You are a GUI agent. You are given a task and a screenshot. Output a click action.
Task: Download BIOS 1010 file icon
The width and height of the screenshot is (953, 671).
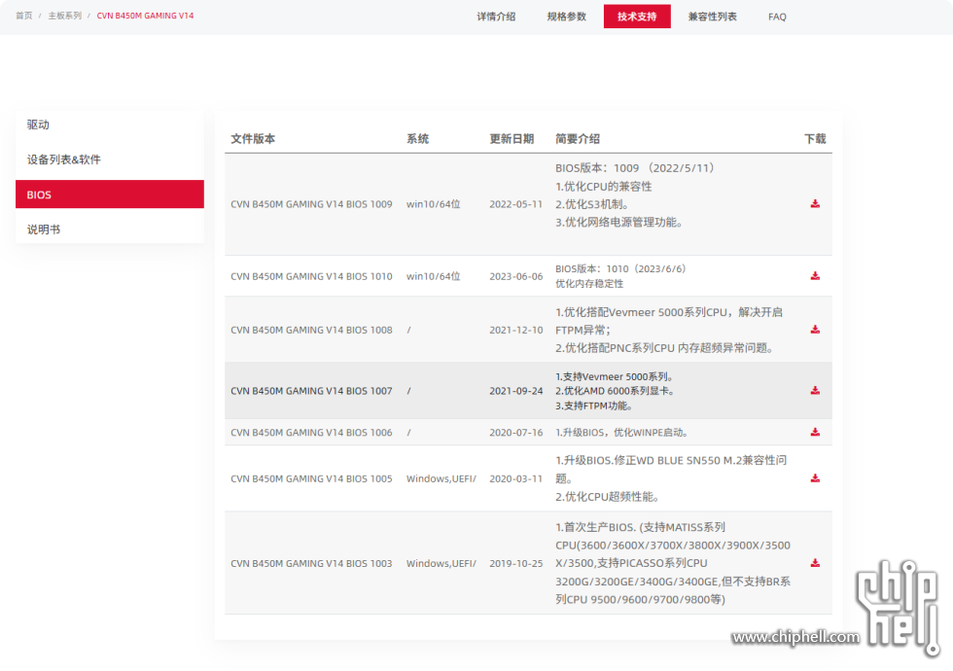(x=815, y=276)
